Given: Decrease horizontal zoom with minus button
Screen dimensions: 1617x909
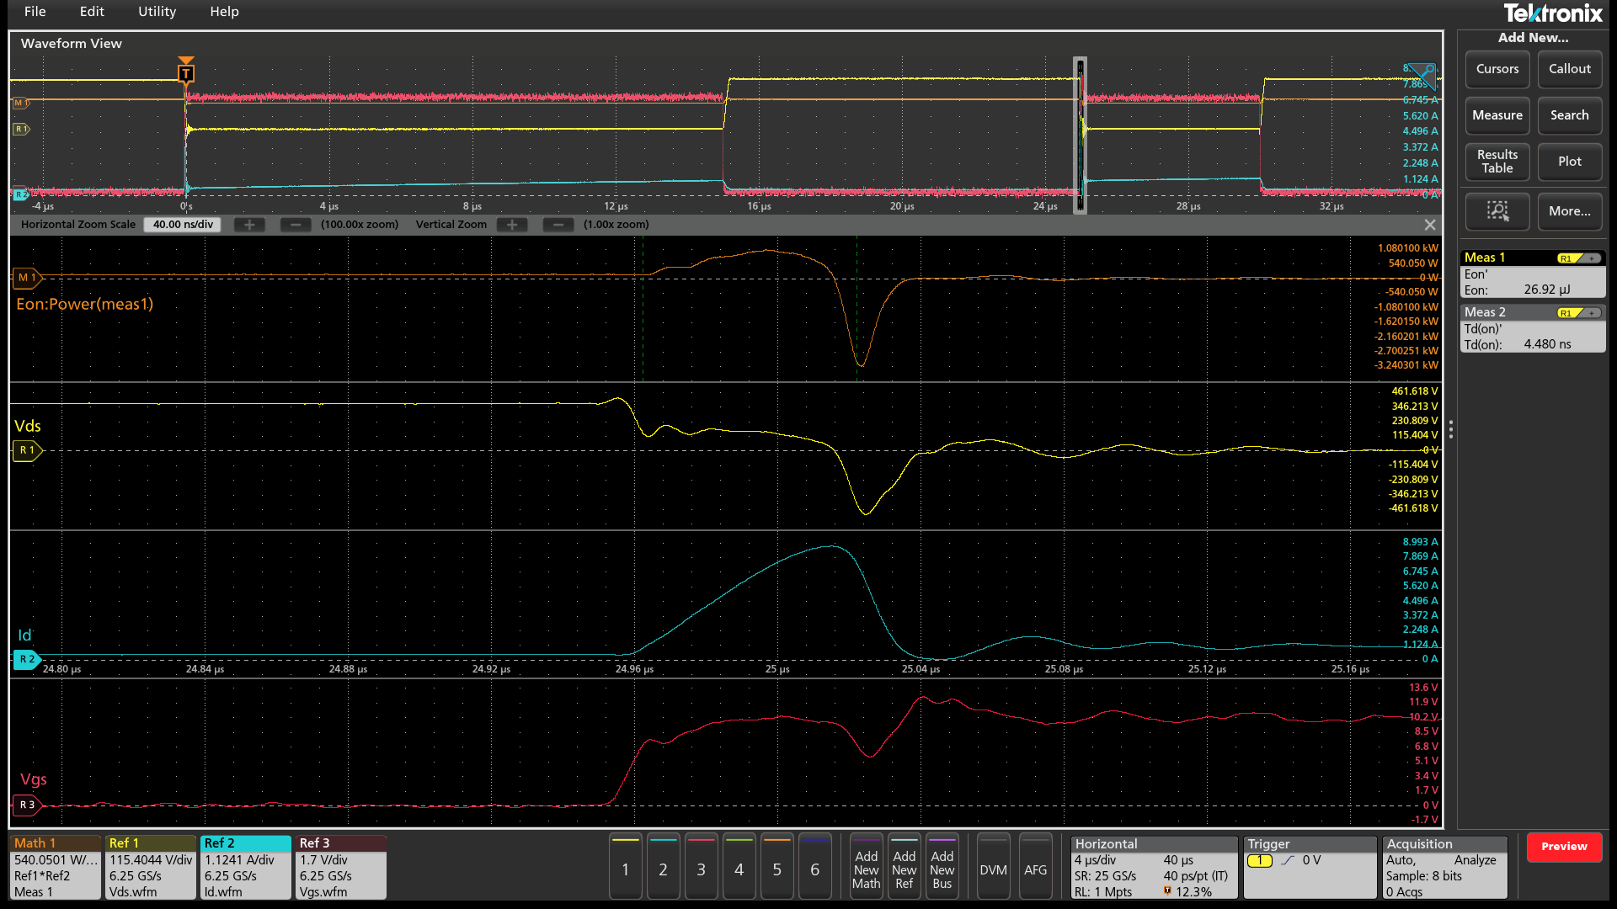Looking at the screenshot, I should [x=295, y=225].
